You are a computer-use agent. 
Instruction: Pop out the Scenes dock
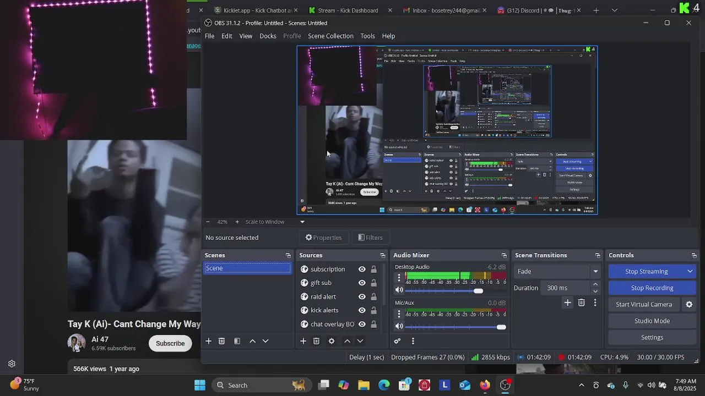click(288, 255)
